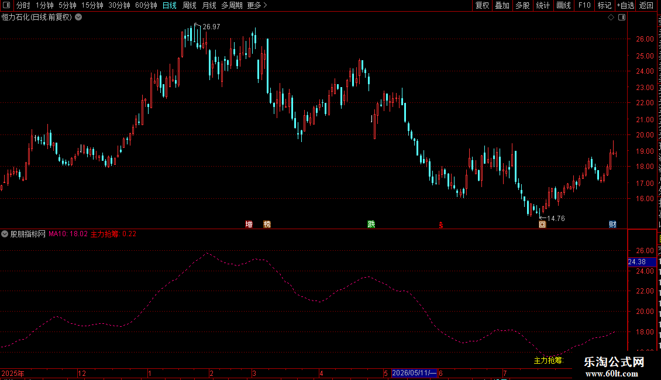The width and height of the screenshot is (661, 380).
Task: Click the 增 event marker
Action: (249, 224)
